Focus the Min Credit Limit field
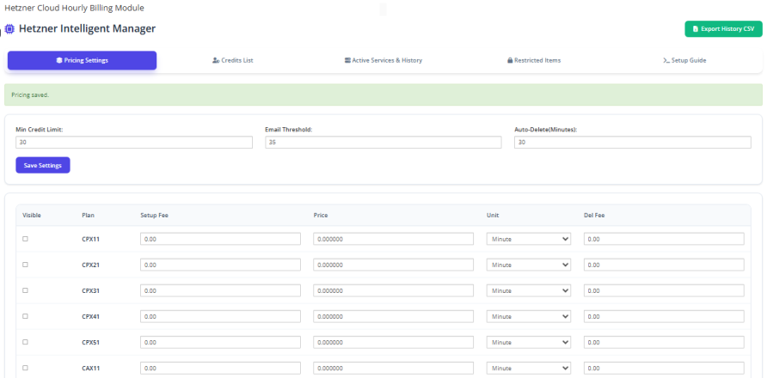Screen dimensions: 767x378 [x=134, y=143]
